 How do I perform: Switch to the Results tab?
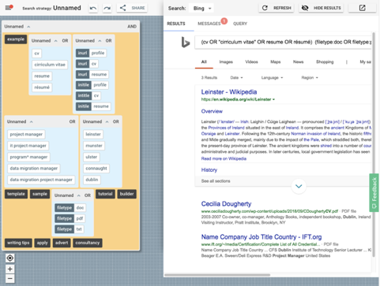coord(176,24)
